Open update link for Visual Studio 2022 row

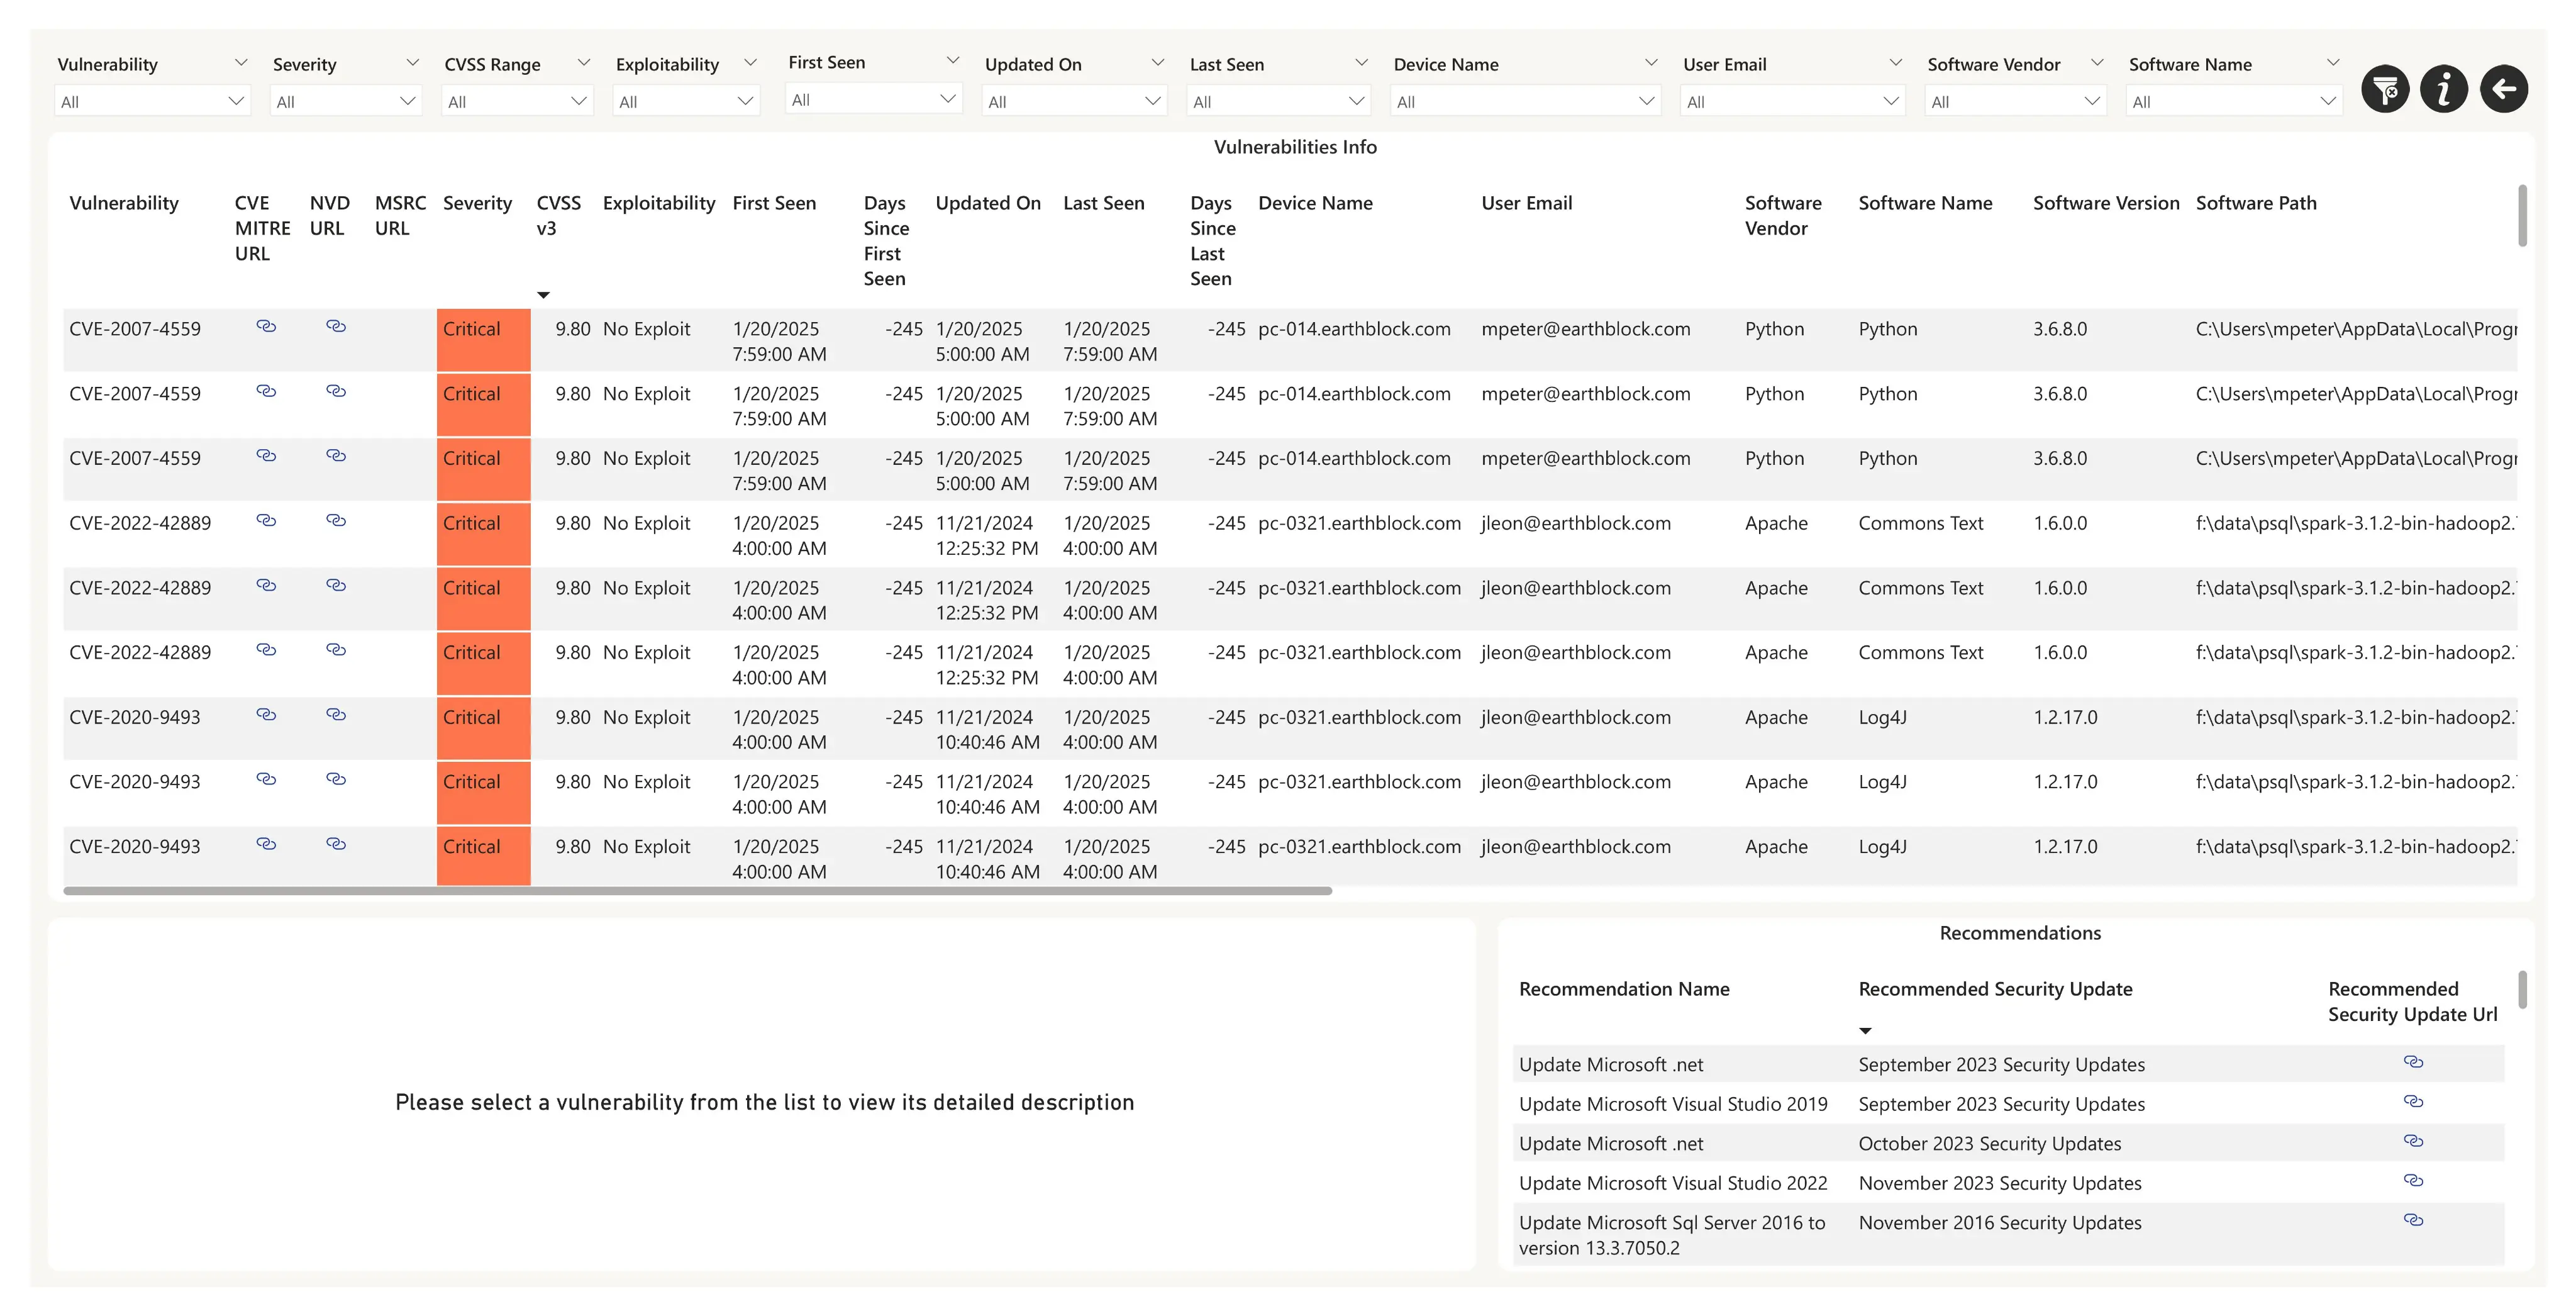coord(2413,1181)
